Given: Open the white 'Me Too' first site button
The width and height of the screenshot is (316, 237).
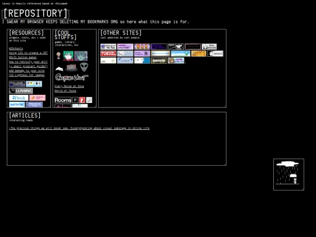Looking at the screenshot, I should point(108,47).
